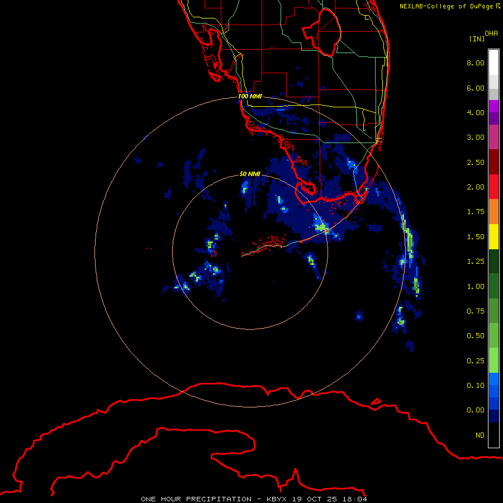Select the pink swatch beside 3.00

(x=493, y=137)
